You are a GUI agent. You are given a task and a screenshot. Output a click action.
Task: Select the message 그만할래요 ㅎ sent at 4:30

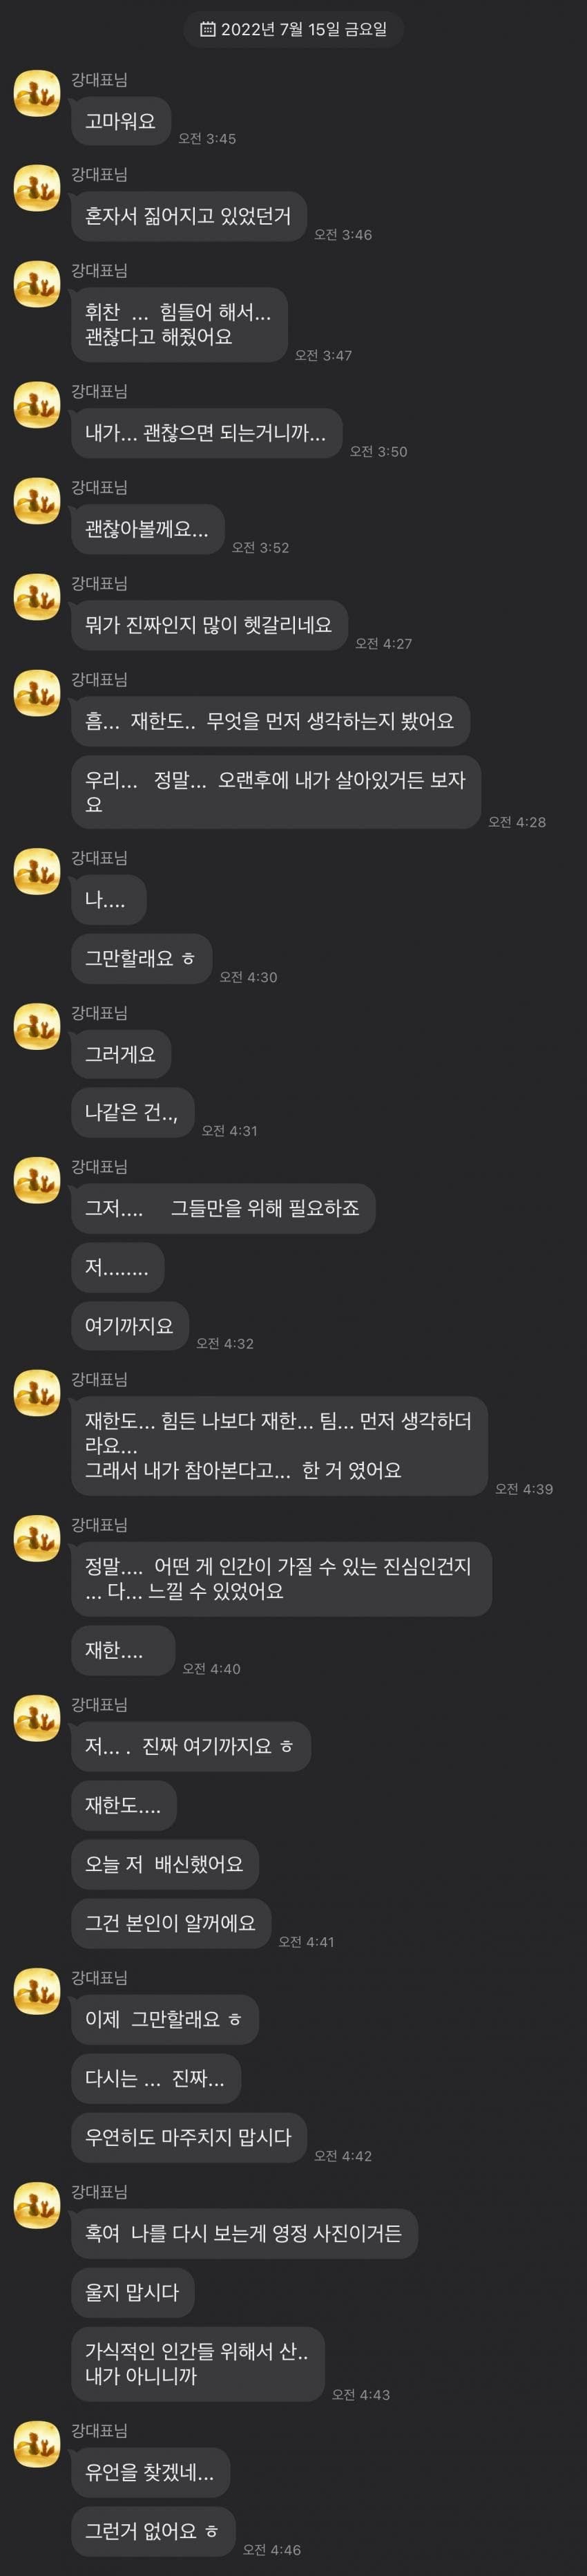click(141, 959)
